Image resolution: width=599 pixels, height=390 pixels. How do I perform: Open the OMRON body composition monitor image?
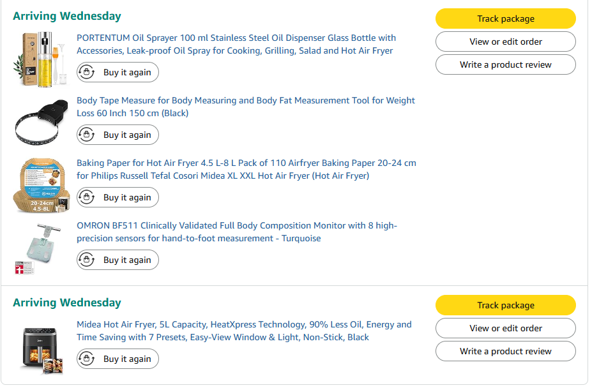tap(40, 248)
